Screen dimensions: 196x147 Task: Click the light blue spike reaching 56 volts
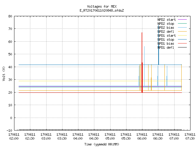[144, 66]
